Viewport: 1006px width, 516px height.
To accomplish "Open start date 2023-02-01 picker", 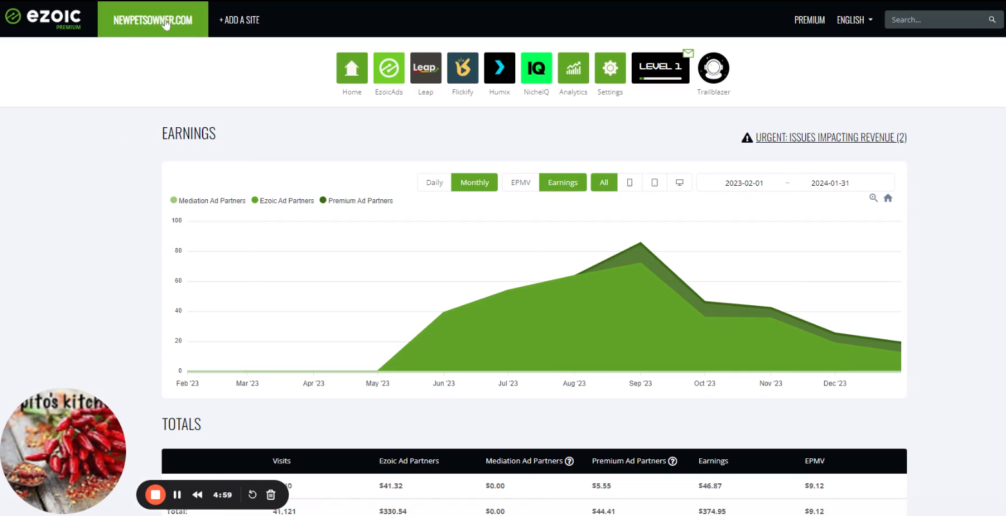I will tap(744, 183).
